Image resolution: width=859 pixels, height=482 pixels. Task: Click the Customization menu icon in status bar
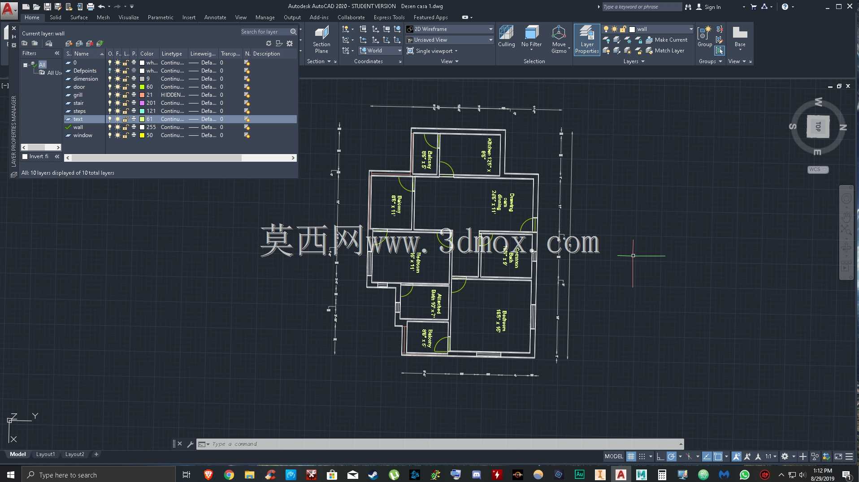[849, 456]
